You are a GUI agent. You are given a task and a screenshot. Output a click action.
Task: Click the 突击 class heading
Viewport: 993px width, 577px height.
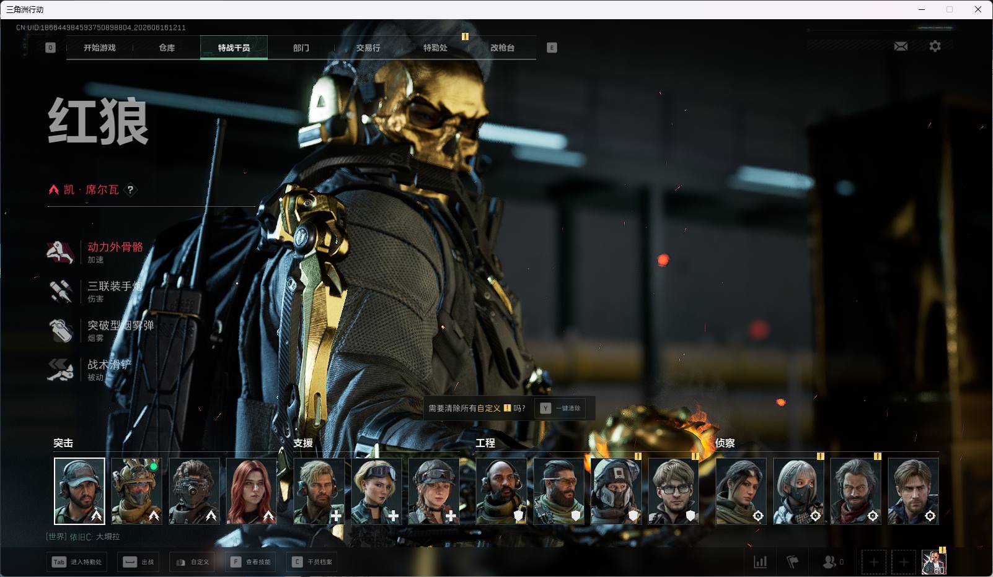[x=63, y=443]
